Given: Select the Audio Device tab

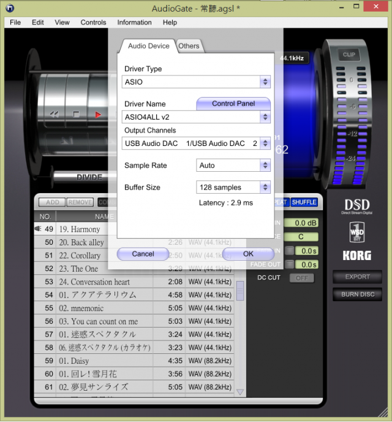Looking at the screenshot, I should (149, 46).
